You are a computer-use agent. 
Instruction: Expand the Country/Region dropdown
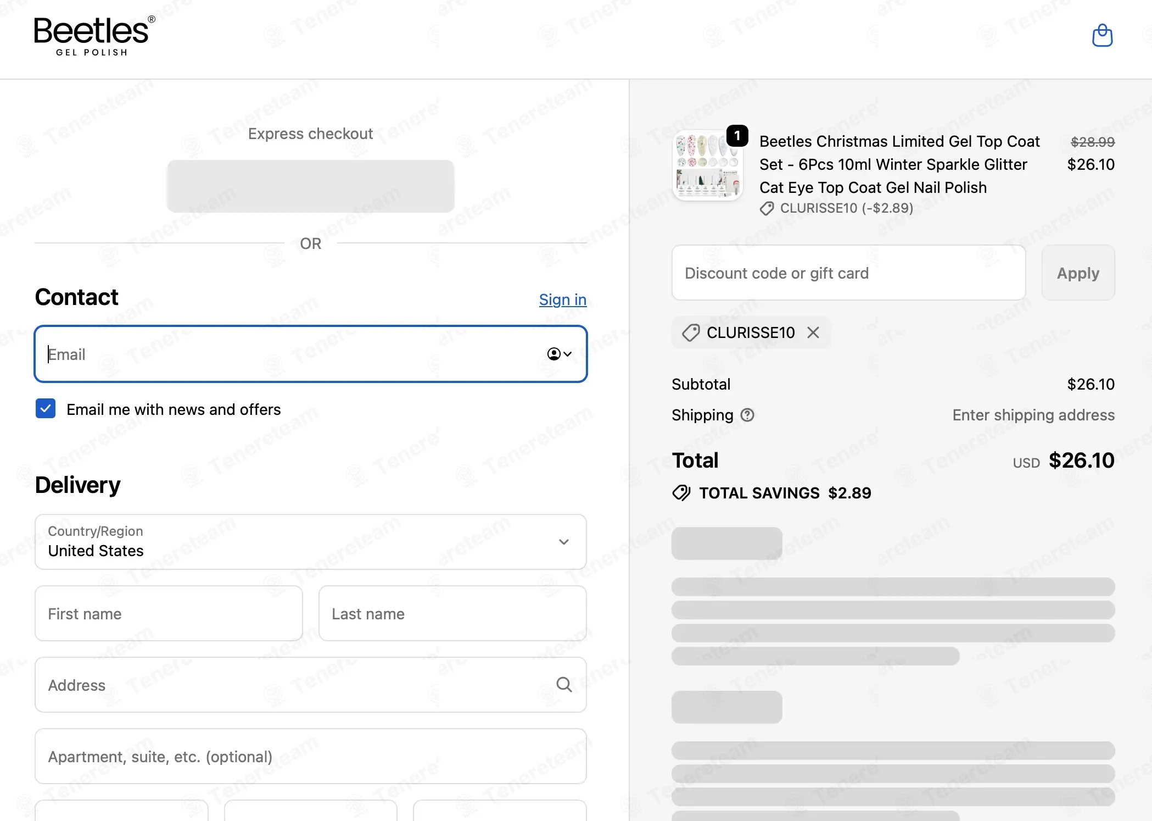(x=311, y=542)
